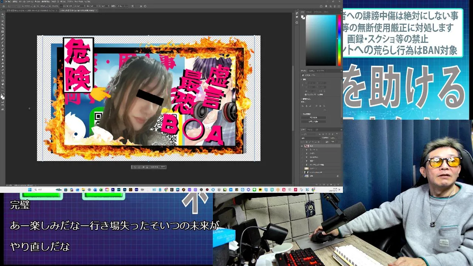Click the taskbar search box
The image size is (473, 266).
48,190
